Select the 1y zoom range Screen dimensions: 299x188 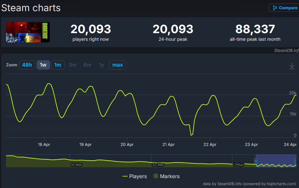(101, 65)
